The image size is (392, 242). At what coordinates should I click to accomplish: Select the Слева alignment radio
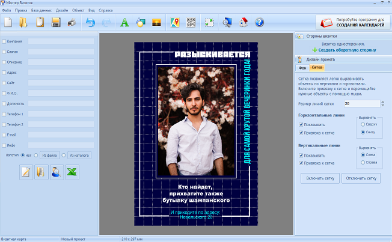[x=363, y=155]
